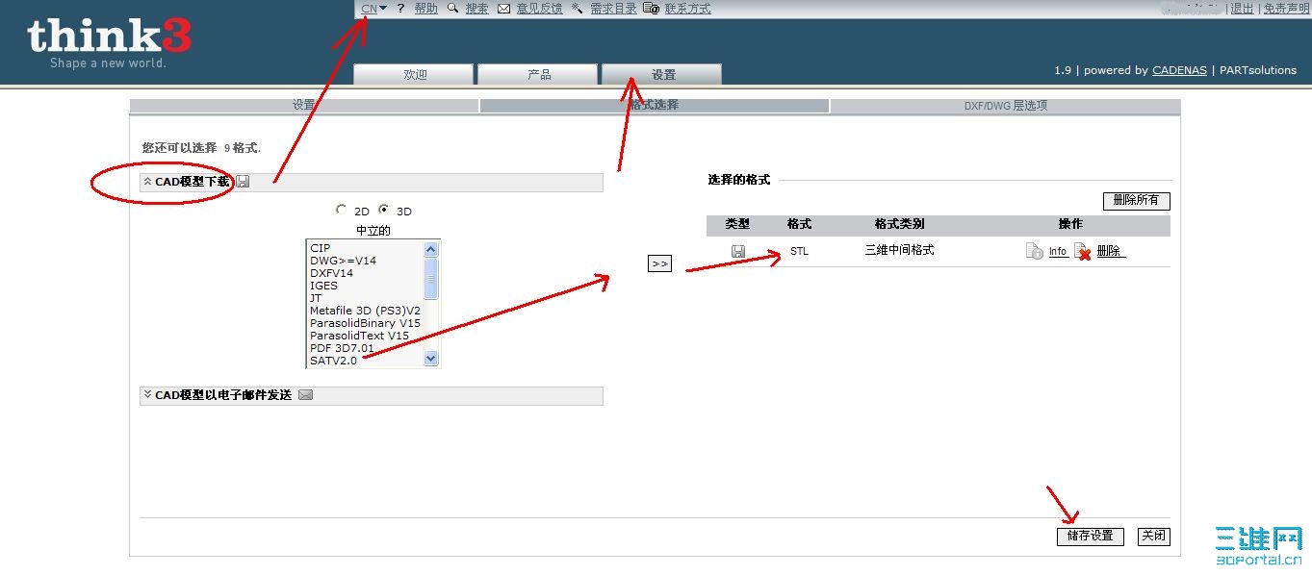The image size is (1312, 575).
Task: Open the 需求目录 link
Action: pyautogui.click(x=613, y=9)
